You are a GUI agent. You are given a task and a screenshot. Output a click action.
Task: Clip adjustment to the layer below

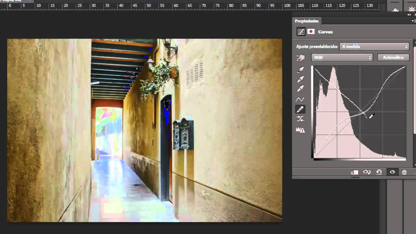click(x=354, y=172)
